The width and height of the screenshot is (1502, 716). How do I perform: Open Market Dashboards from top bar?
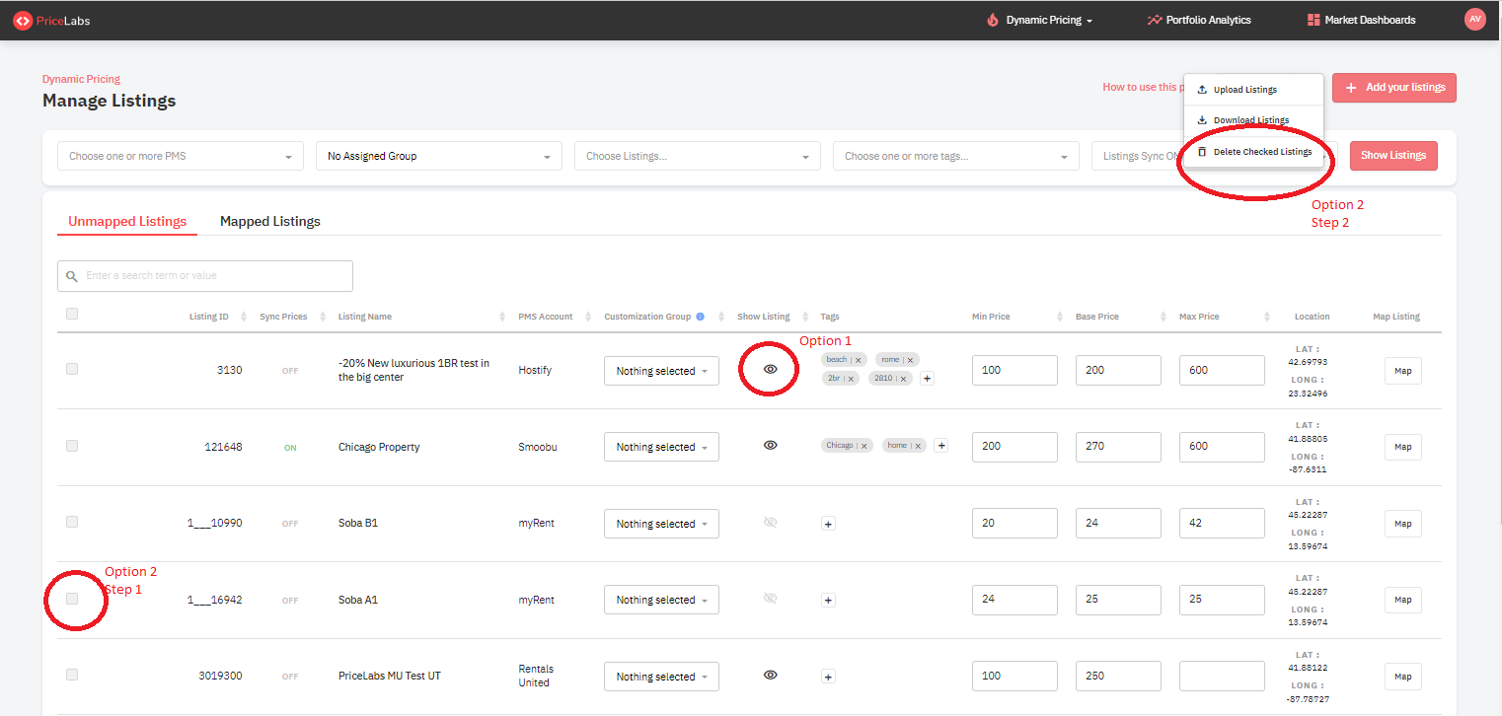[1361, 20]
